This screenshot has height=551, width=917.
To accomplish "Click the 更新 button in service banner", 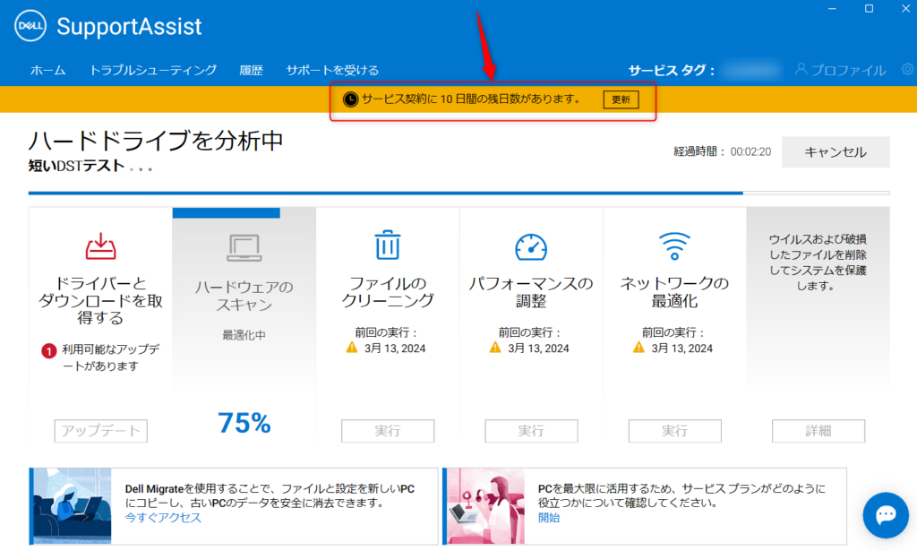I will click(621, 99).
